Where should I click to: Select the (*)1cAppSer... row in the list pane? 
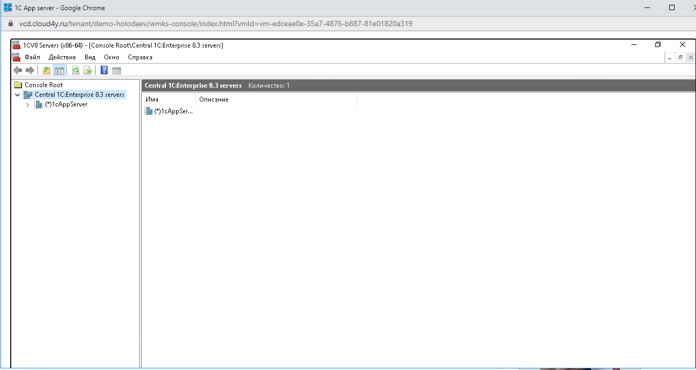point(169,111)
